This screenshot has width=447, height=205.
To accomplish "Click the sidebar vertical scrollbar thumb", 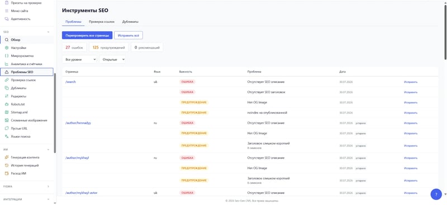I will coord(55,113).
